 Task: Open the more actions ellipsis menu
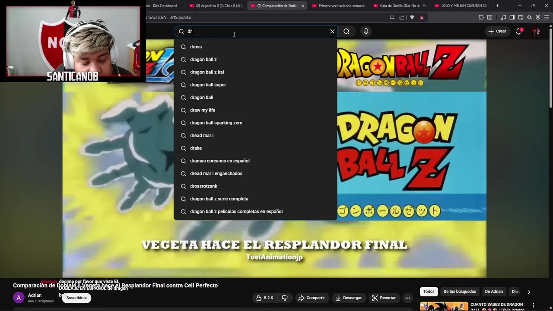408,298
